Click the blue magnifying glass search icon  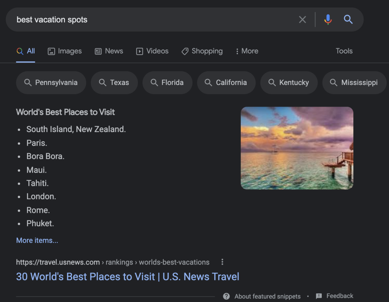pos(348,20)
